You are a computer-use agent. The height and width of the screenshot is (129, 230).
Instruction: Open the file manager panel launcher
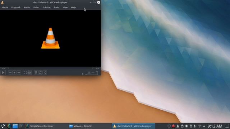click(15, 126)
